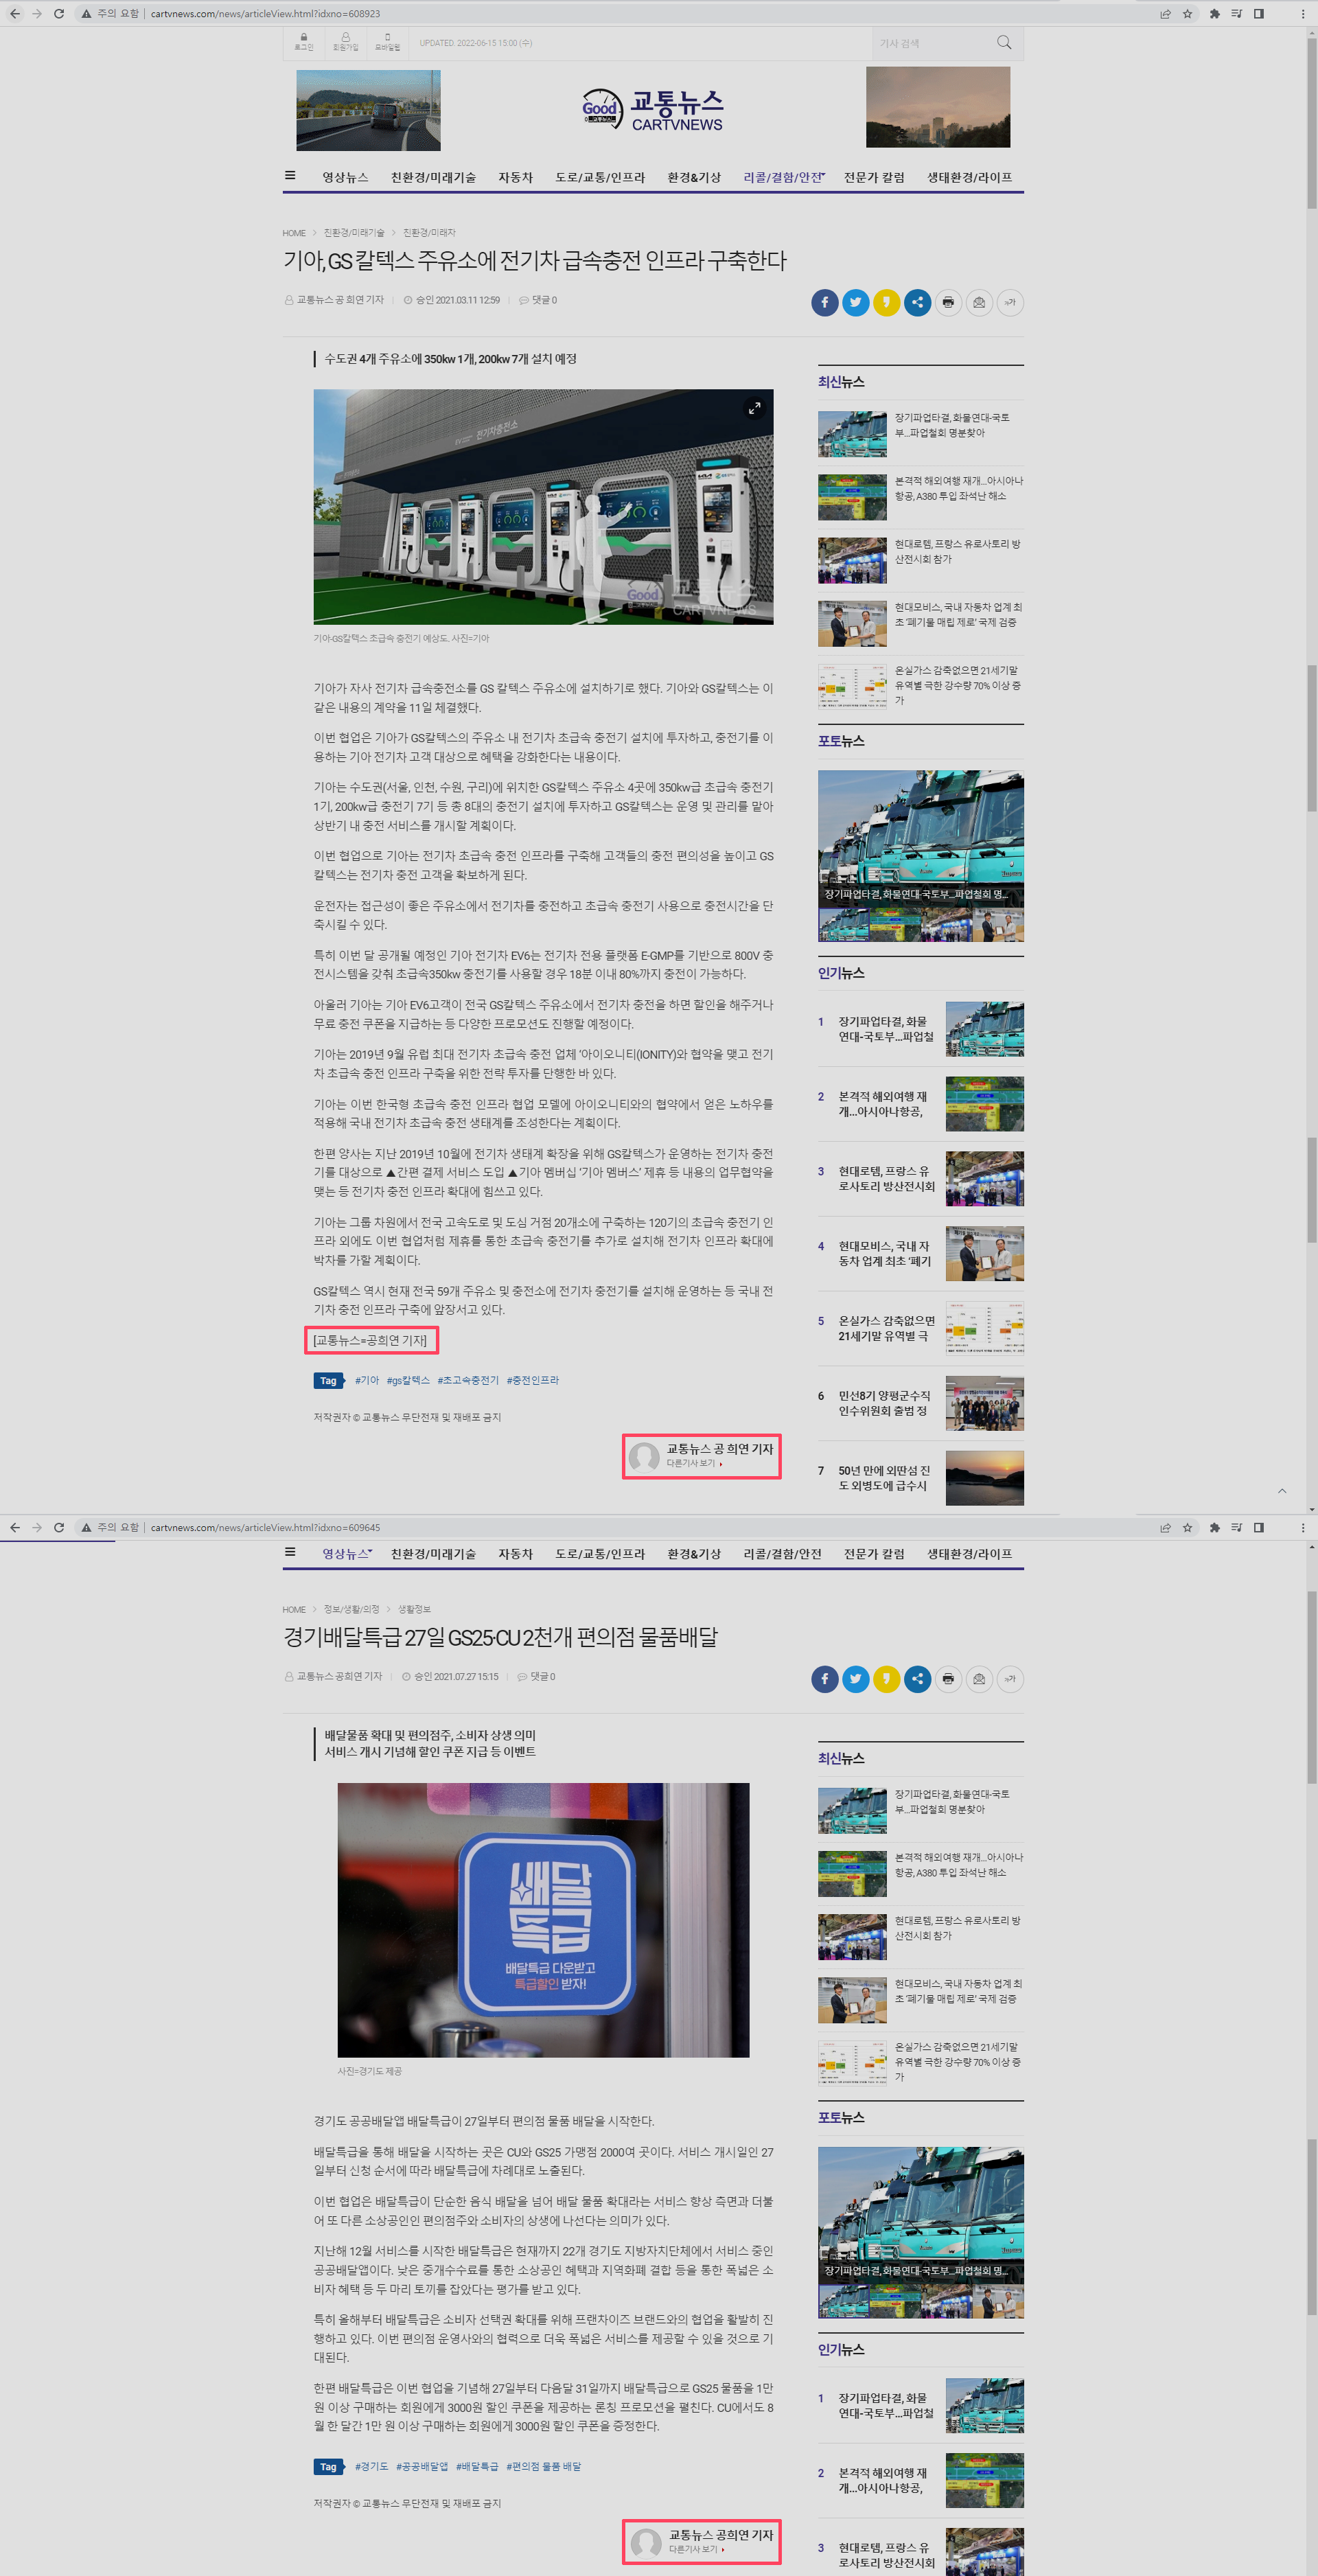Click 다른기사 보기 under the 경기배달특급 article
Screen dimensions: 1318x2576
(x=696, y=2549)
